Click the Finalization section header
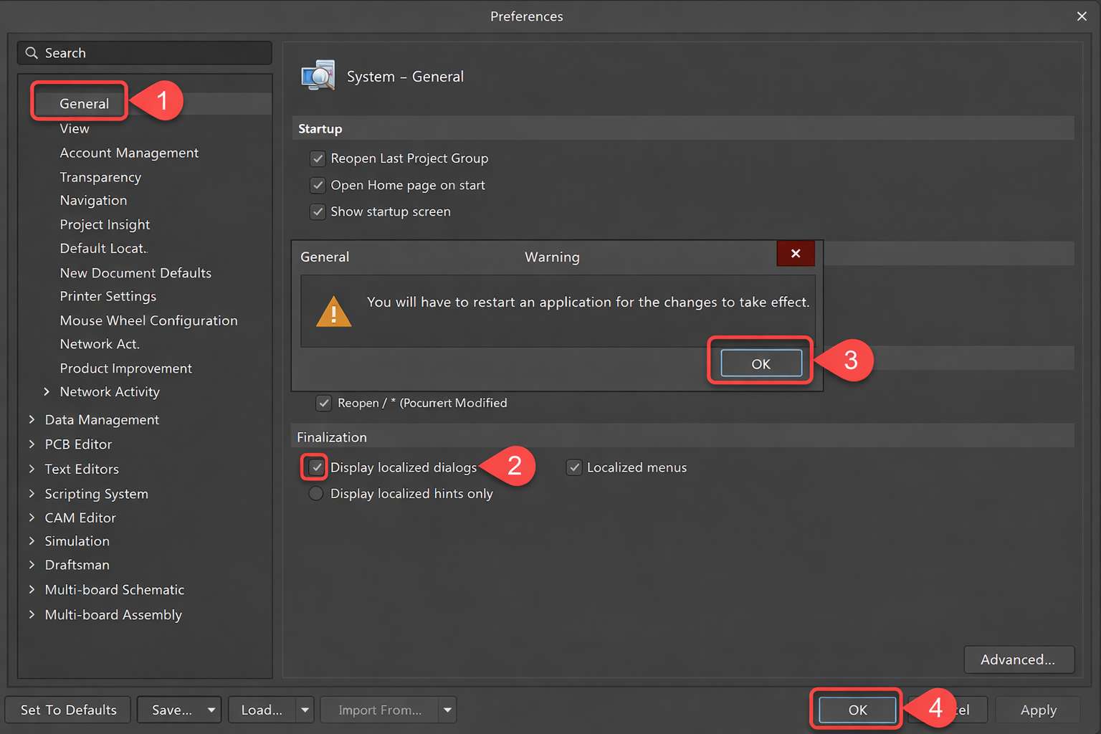The width and height of the screenshot is (1101, 734). click(x=682, y=437)
